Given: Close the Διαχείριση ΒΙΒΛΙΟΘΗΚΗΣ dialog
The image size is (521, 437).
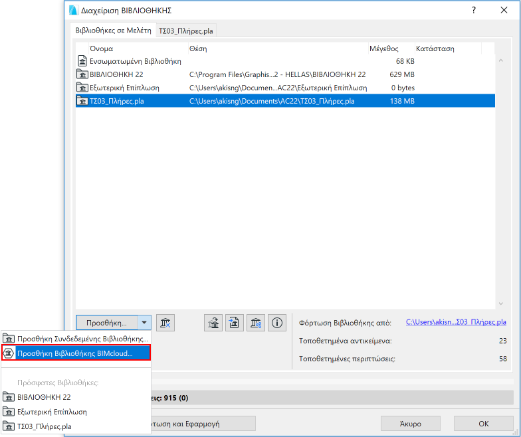Looking at the screenshot, I should 504,11.
